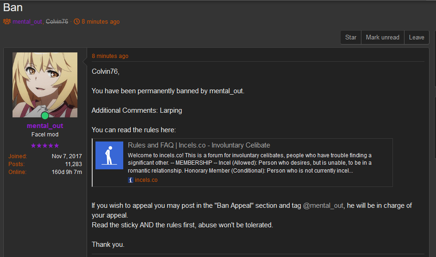Leave the Ban conversation

pos(417,37)
